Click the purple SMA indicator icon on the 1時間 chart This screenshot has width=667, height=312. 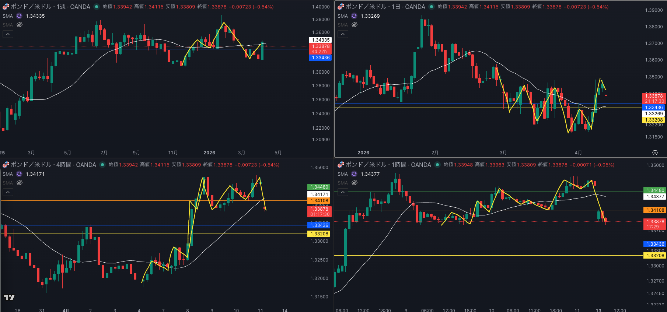[x=354, y=174]
